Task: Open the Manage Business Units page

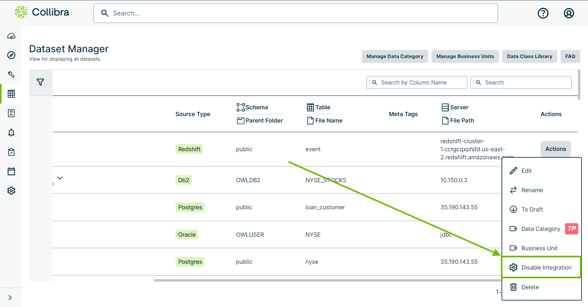Action: pyautogui.click(x=465, y=56)
